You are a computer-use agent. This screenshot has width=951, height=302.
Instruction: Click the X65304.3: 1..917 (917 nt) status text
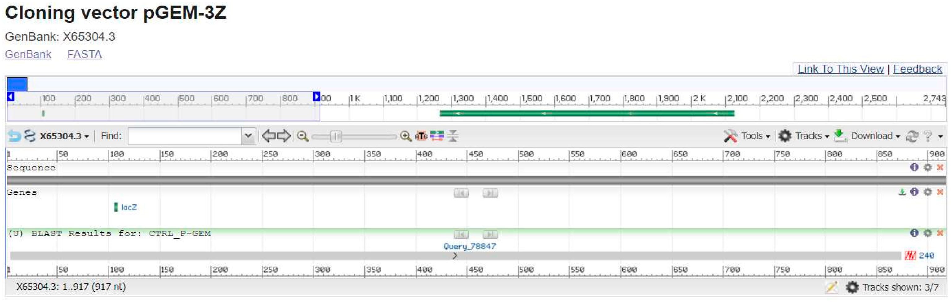pyautogui.click(x=71, y=287)
